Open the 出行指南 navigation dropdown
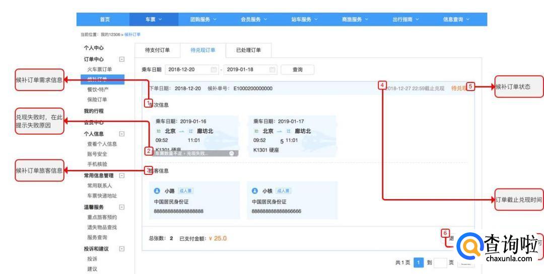This screenshot has width=544, height=274. (x=406, y=20)
